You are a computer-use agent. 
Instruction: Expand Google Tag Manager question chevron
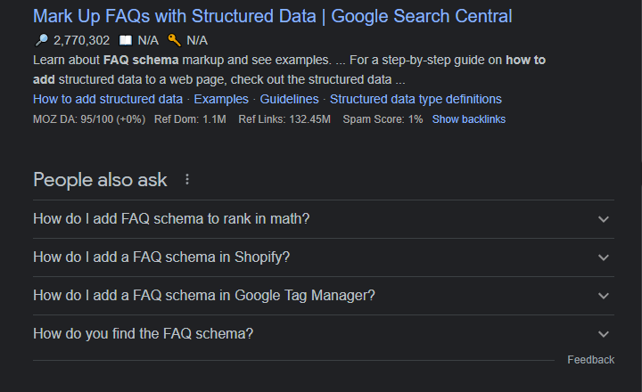pyautogui.click(x=603, y=296)
